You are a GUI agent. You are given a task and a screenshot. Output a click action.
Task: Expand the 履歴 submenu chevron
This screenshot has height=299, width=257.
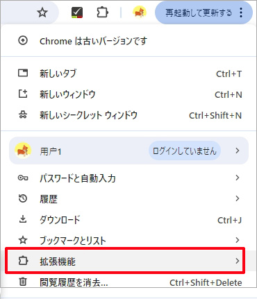pos(238,198)
